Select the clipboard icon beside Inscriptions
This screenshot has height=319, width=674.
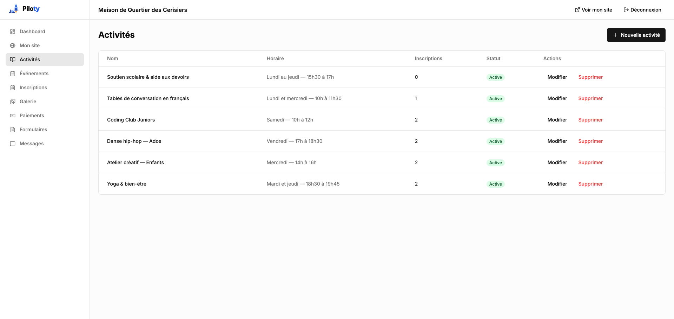click(13, 88)
